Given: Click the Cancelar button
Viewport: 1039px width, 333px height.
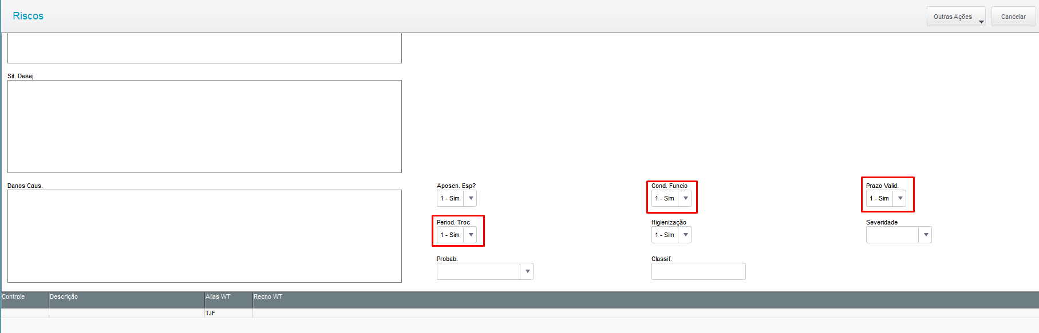Looking at the screenshot, I should coord(1013,17).
